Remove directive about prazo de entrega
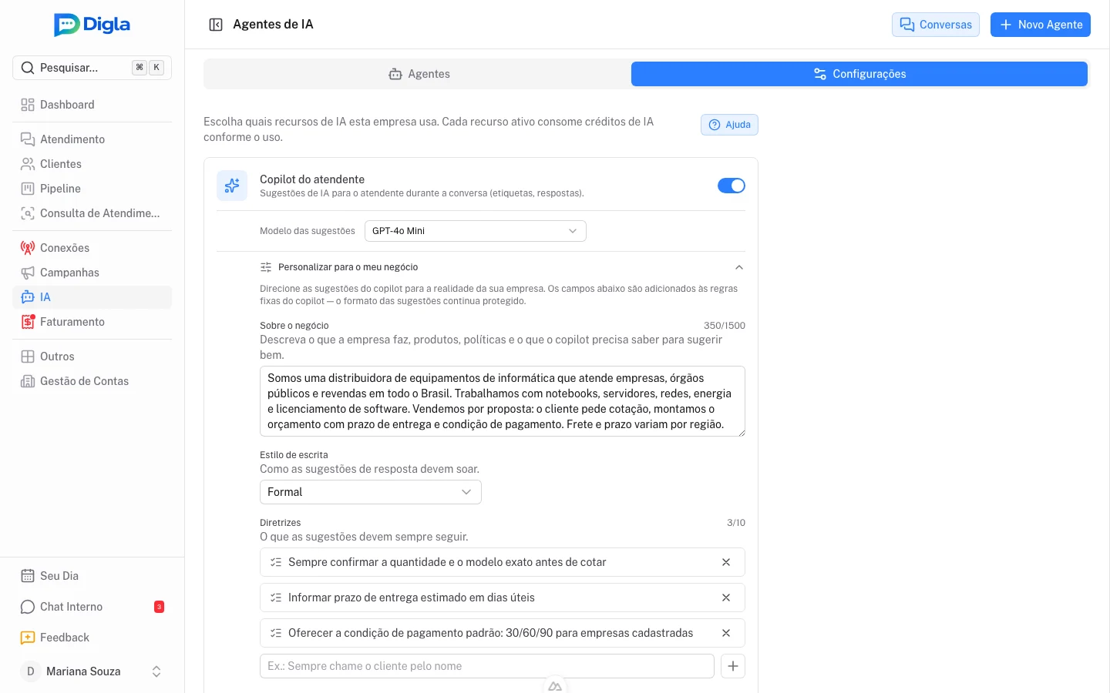Viewport: 1110px width, 693px height. (x=726, y=598)
